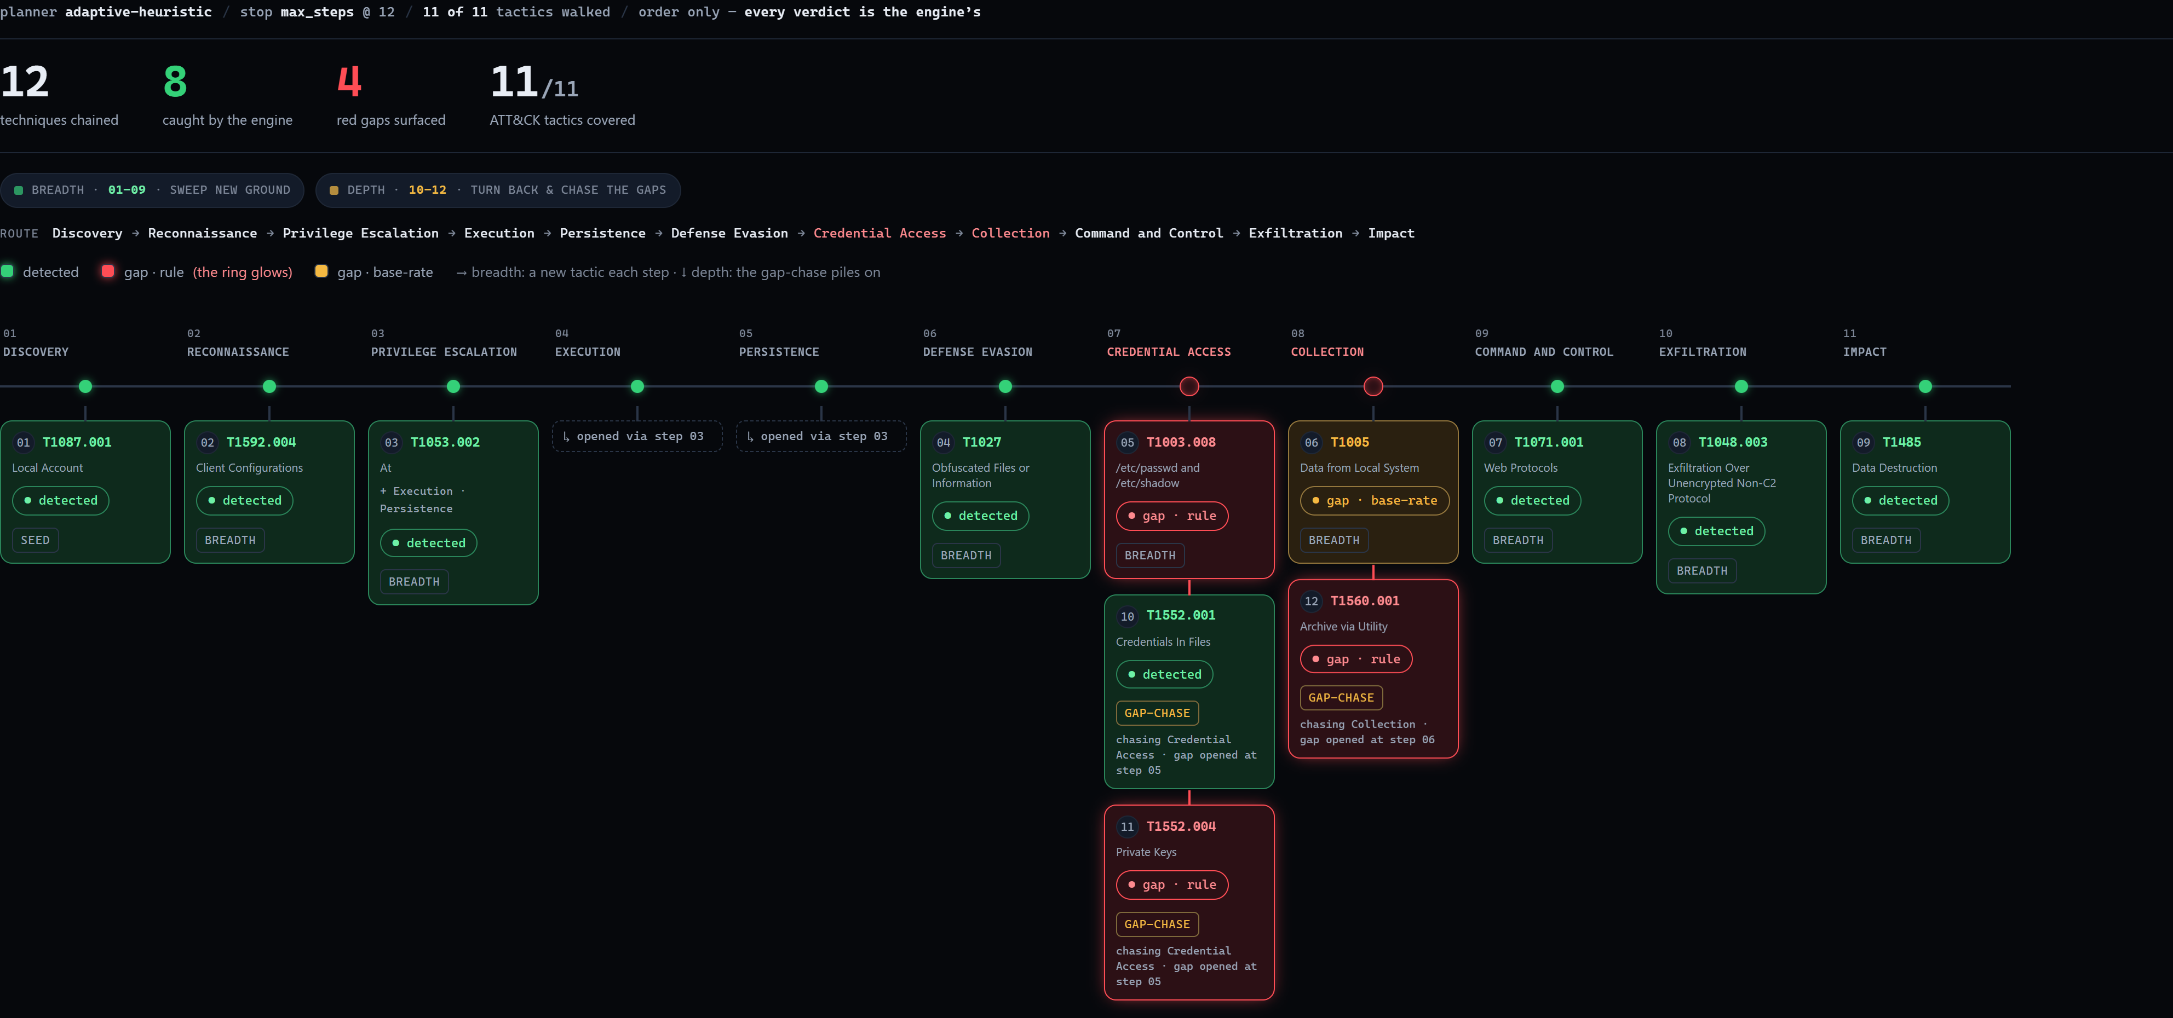The image size is (2173, 1018).
Task: Click the red Collection timeline ring
Action: [x=1373, y=387]
